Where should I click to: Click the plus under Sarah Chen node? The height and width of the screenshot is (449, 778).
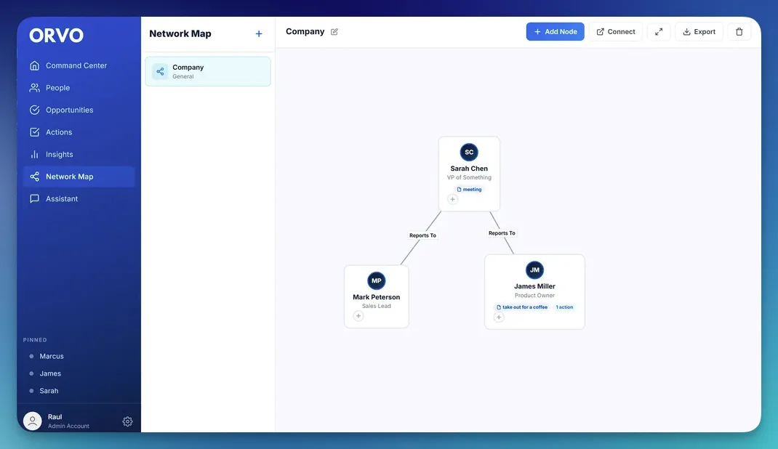pyautogui.click(x=452, y=199)
